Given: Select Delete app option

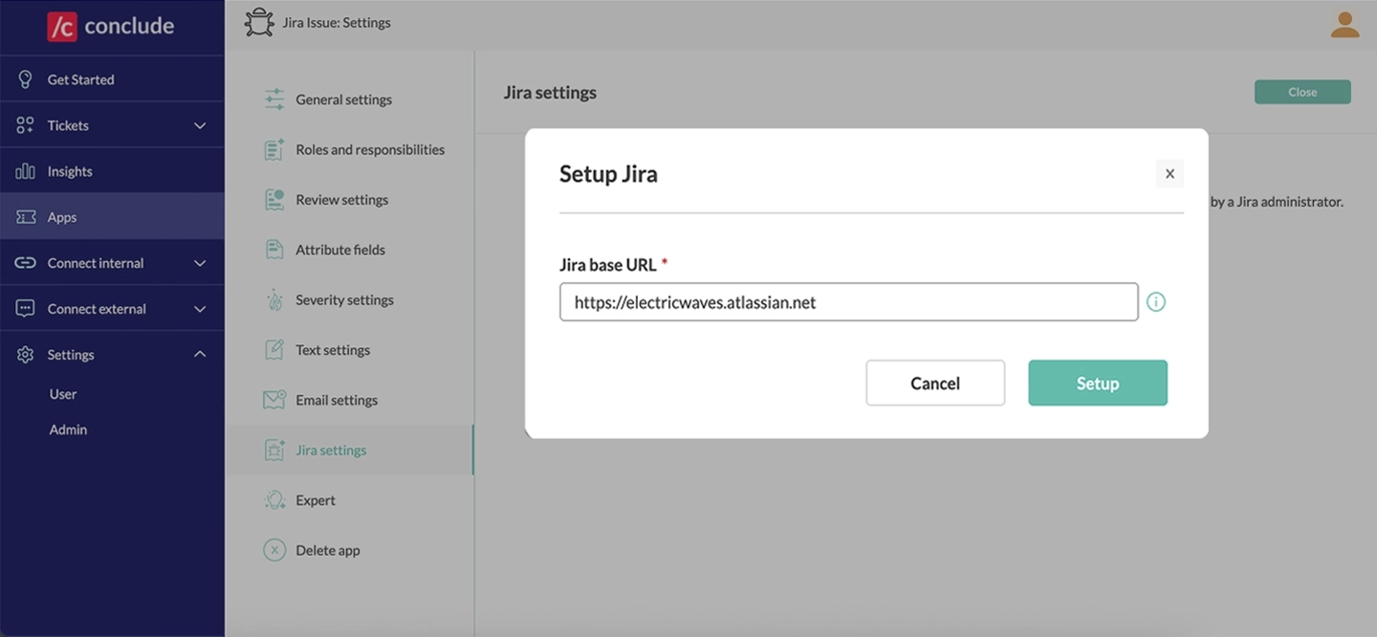Looking at the screenshot, I should (x=328, y=550).
